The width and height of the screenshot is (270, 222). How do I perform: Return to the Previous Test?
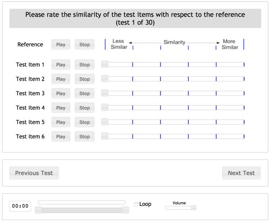34,173
